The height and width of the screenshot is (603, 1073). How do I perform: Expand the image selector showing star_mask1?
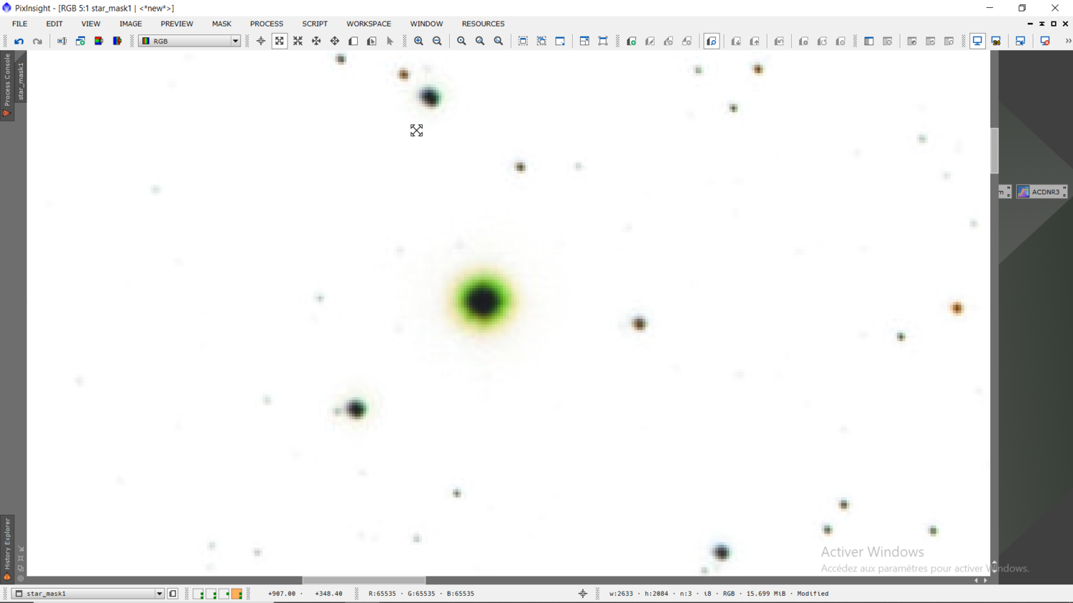pos(159,593)
